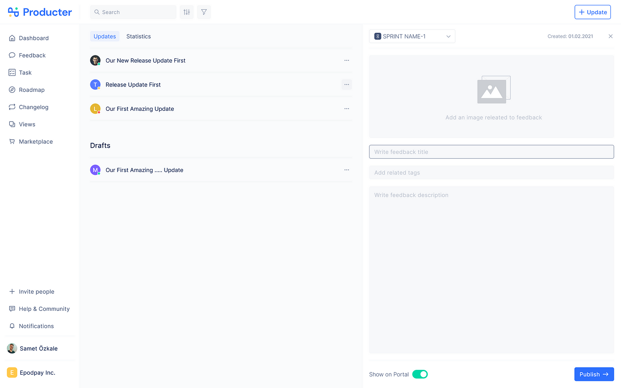The width and height of the screenshot is (621, 388).
Task: Click the L avatar of Our First Amazing Update
Action: coord(95,109)
